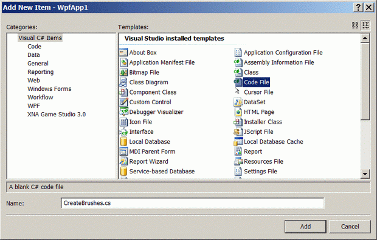Select the DataSet template icon

point(238,102)
